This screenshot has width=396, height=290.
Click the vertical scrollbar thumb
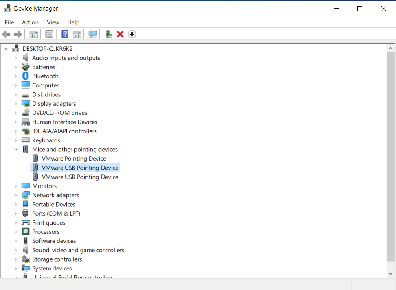(x=390, y=157)
